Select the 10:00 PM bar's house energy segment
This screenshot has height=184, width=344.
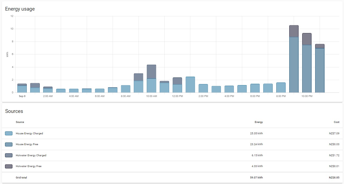coord(307,69)
